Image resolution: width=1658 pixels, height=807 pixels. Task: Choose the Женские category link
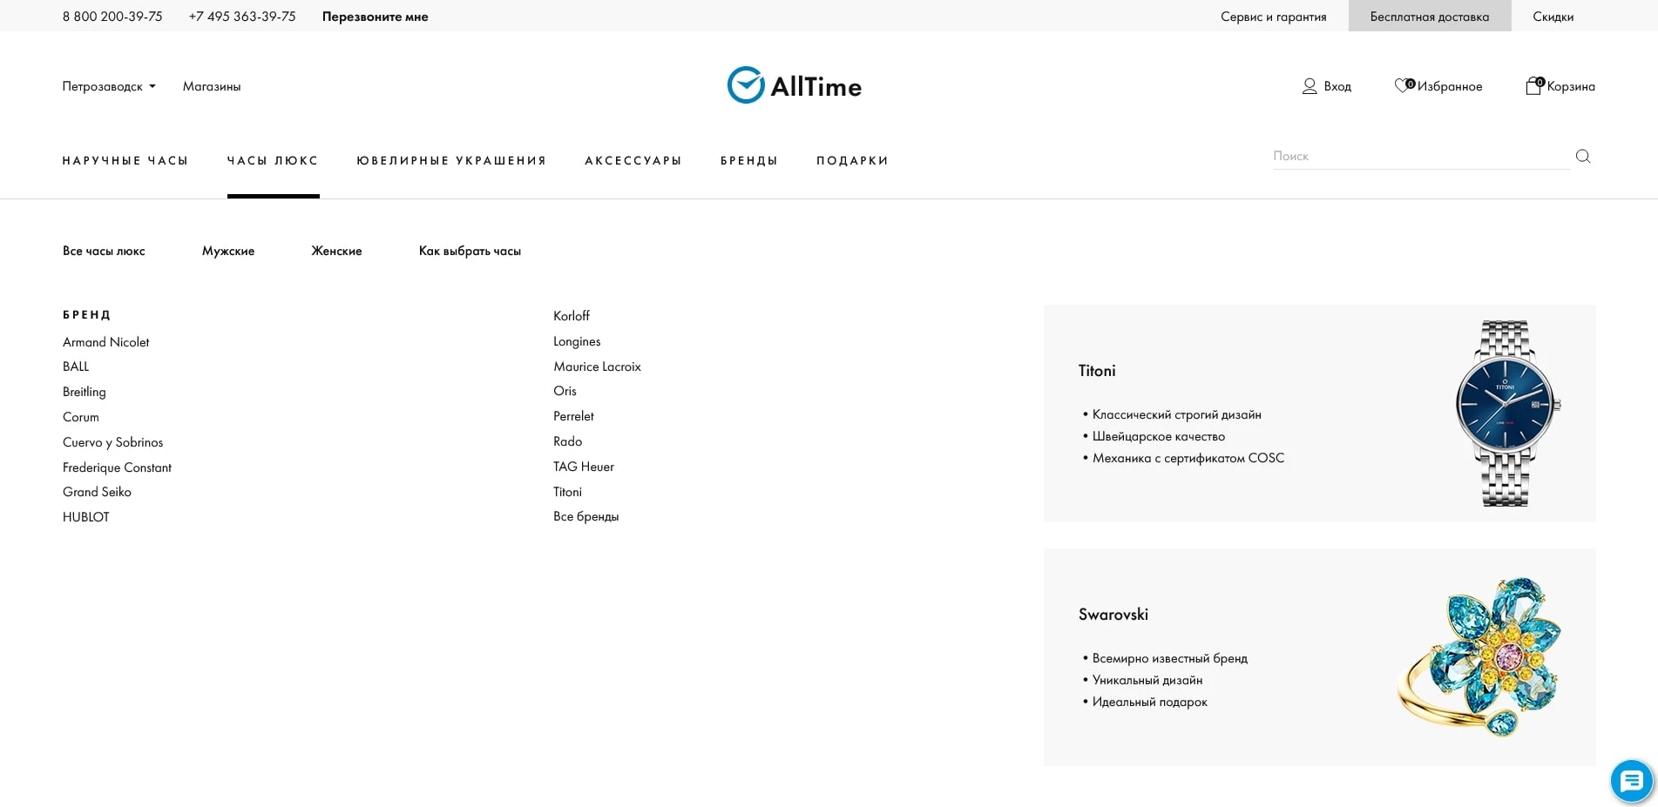click(336, 251)
